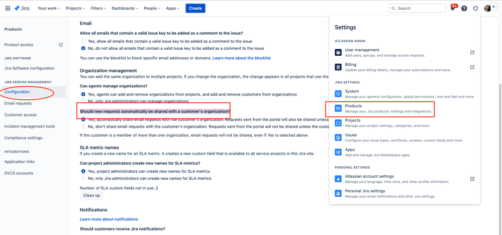
Task: Select Yes, automatically share email requests
Action: 83,120
